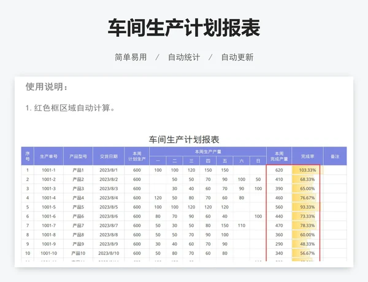This screenshot has width=368, height=282.
Task: Select the 序号 column header
Action: click(28, 156)
